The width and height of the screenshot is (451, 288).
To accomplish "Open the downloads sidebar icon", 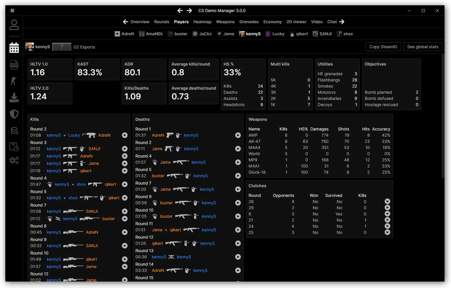I will tap(14, 98).
